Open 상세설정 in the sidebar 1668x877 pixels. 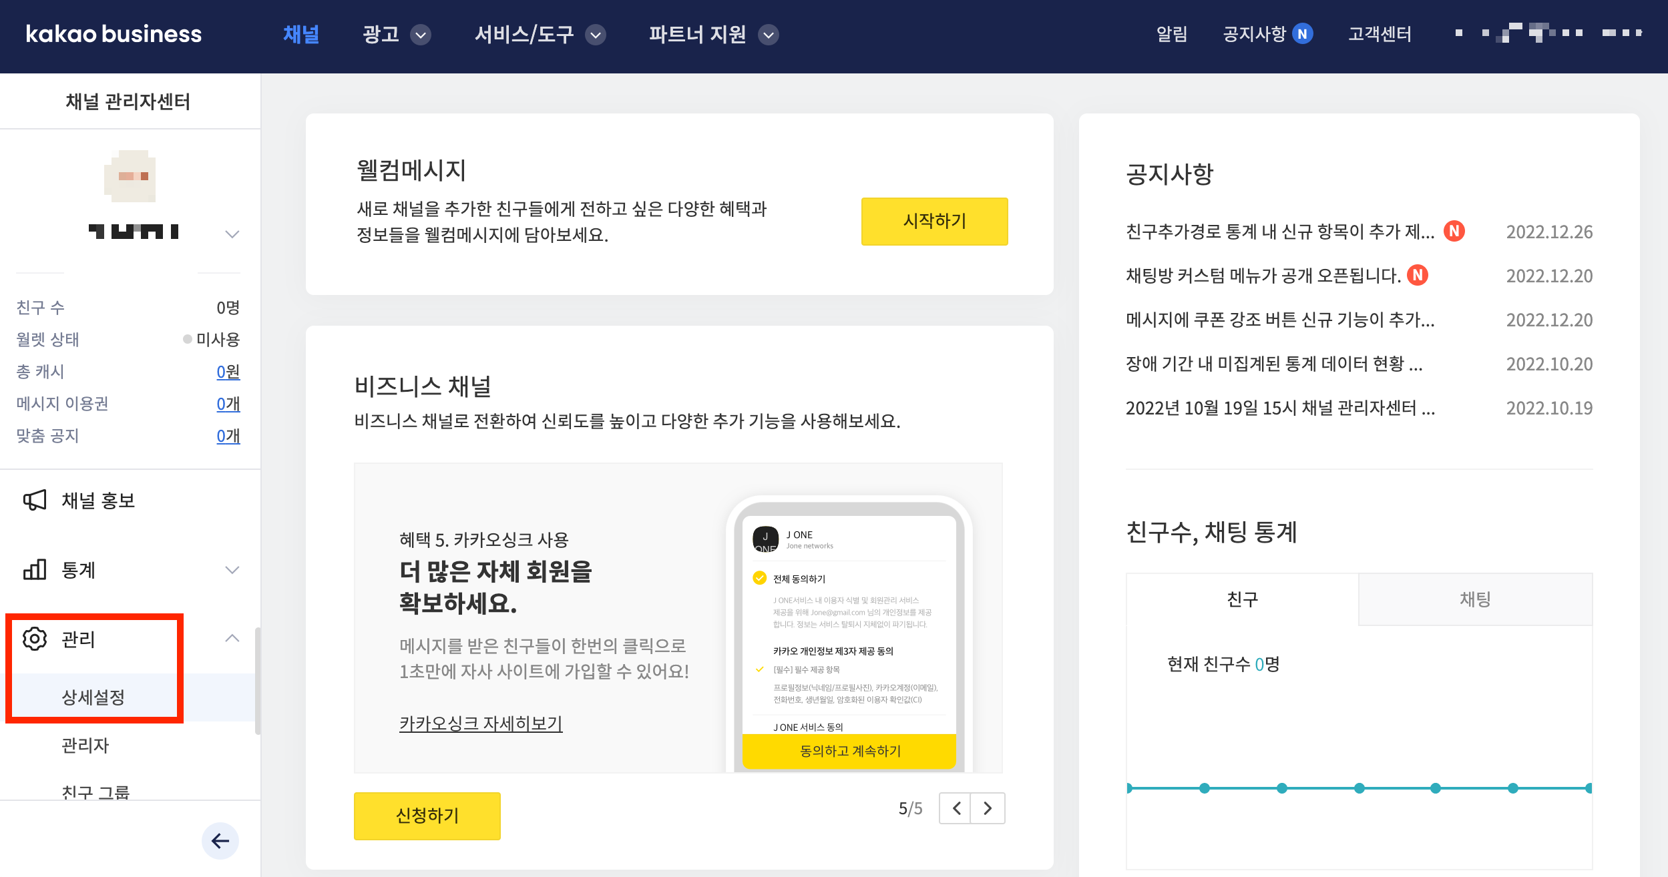93,697
